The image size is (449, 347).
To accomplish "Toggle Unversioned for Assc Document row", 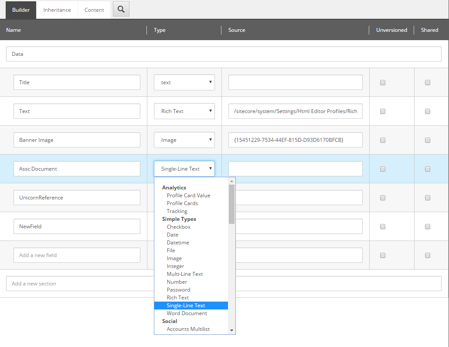I will point(383,169).
